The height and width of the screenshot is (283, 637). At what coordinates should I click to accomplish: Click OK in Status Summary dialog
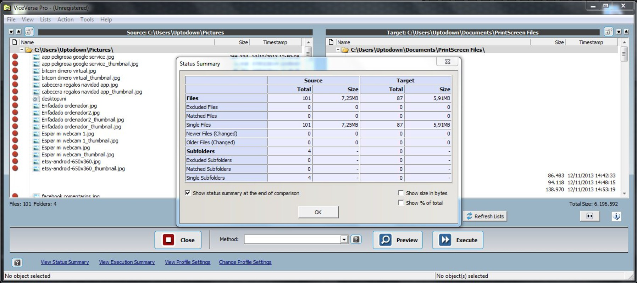pyautogui.click(x=318, y=212)
